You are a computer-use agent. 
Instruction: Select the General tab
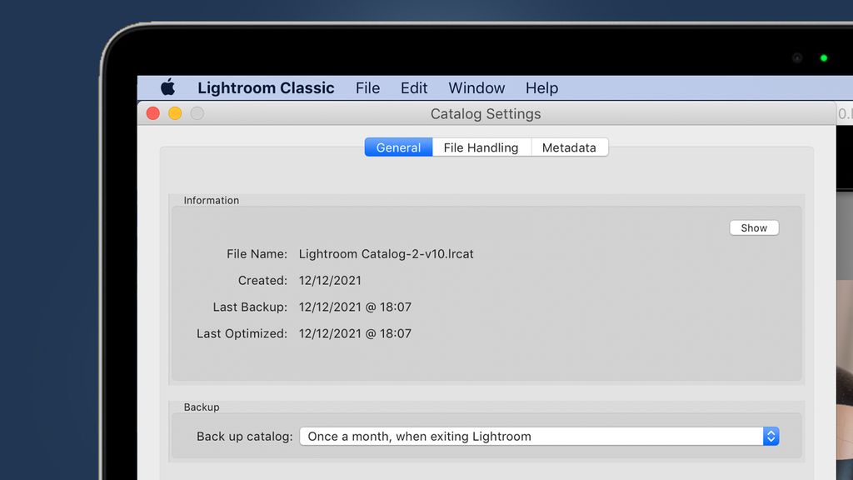coord(397,147)
